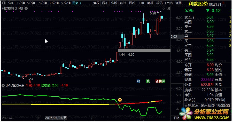Click the diamond icon above the chart
This screenshot has height=122, width=233.
pyautogui.click(x=163, y=8)
